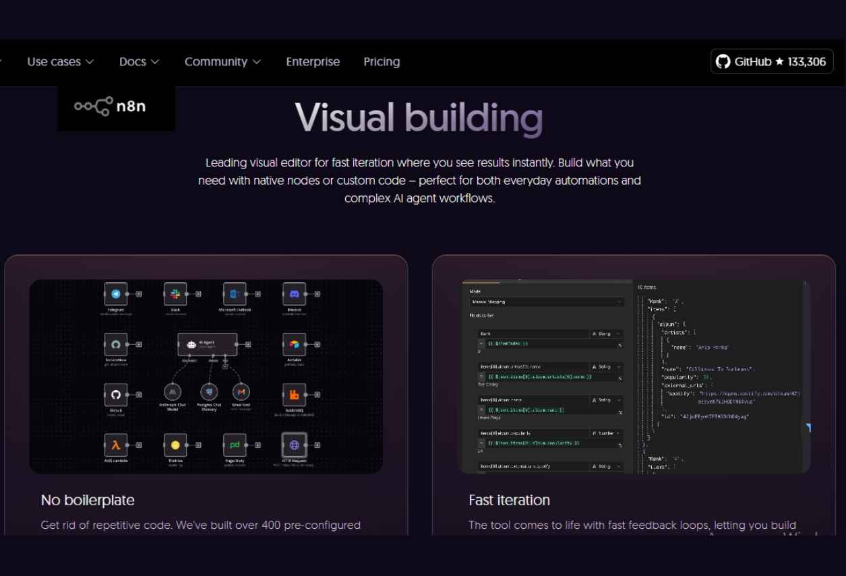The width and height of the screenshot is (846, 576).
Task: Select the Postgres Chat Memory node
Action: [x=209, y=392]
